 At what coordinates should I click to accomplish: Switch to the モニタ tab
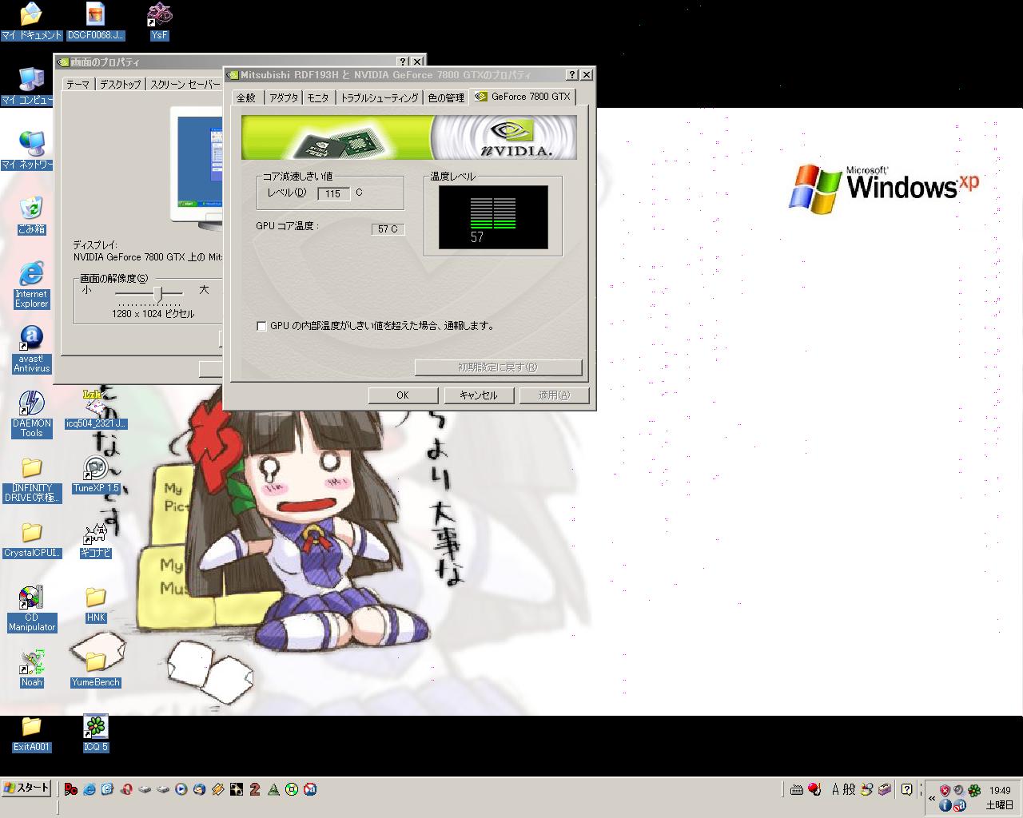coord(318,97)
